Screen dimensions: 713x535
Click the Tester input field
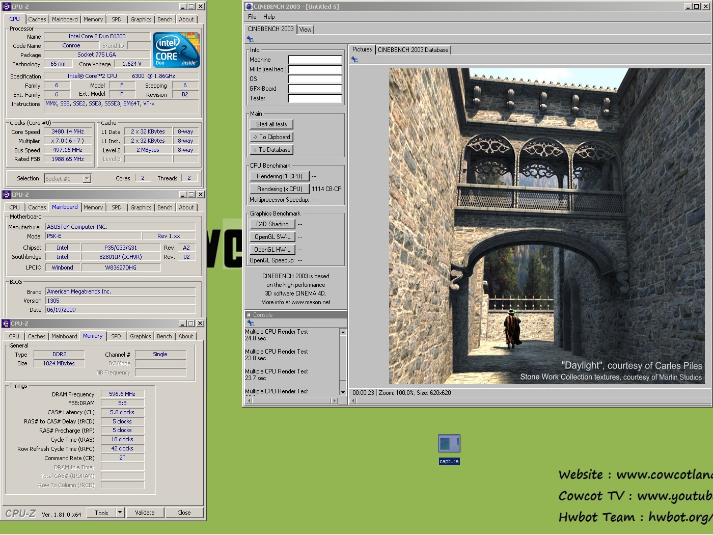[x=315, y=98]
